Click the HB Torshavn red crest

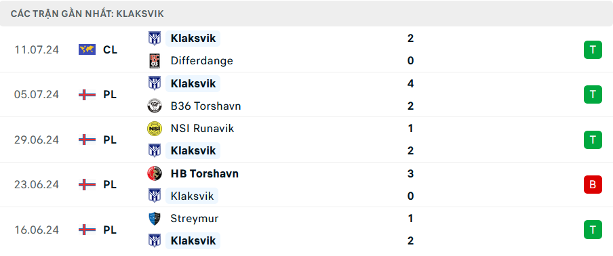(x=155, y=173)
